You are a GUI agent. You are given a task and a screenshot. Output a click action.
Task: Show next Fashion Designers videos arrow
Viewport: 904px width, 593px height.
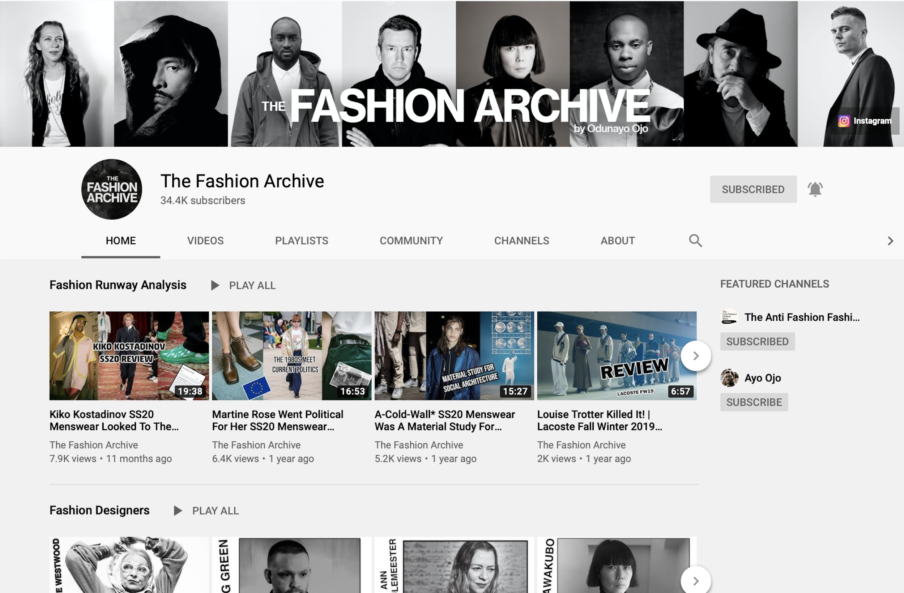(695, 581)
